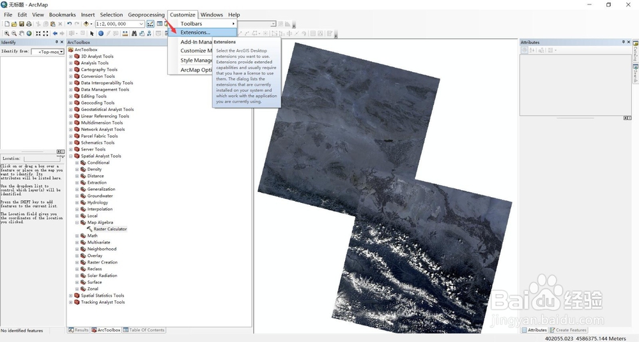Screen dimensions: 639x342
Task: Select the Zoom In magnifier tool
Action: 6,33
